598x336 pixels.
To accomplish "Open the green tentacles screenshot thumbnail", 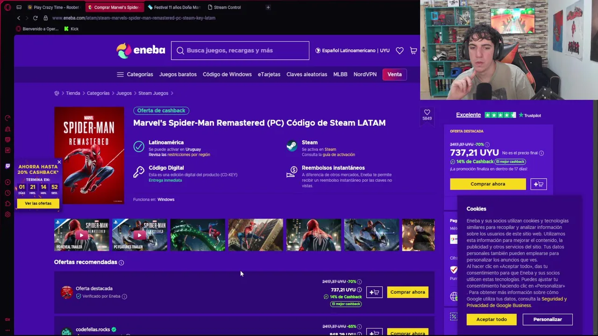I will [197, 235].
